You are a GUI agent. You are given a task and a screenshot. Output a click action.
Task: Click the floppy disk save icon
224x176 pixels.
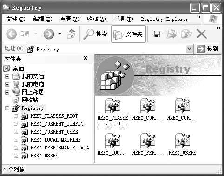point(157,34)
